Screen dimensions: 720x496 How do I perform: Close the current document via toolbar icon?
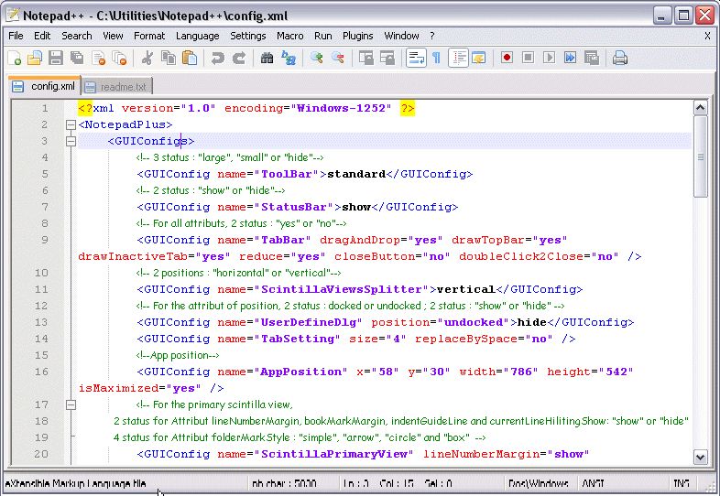(x=98, y=59)
